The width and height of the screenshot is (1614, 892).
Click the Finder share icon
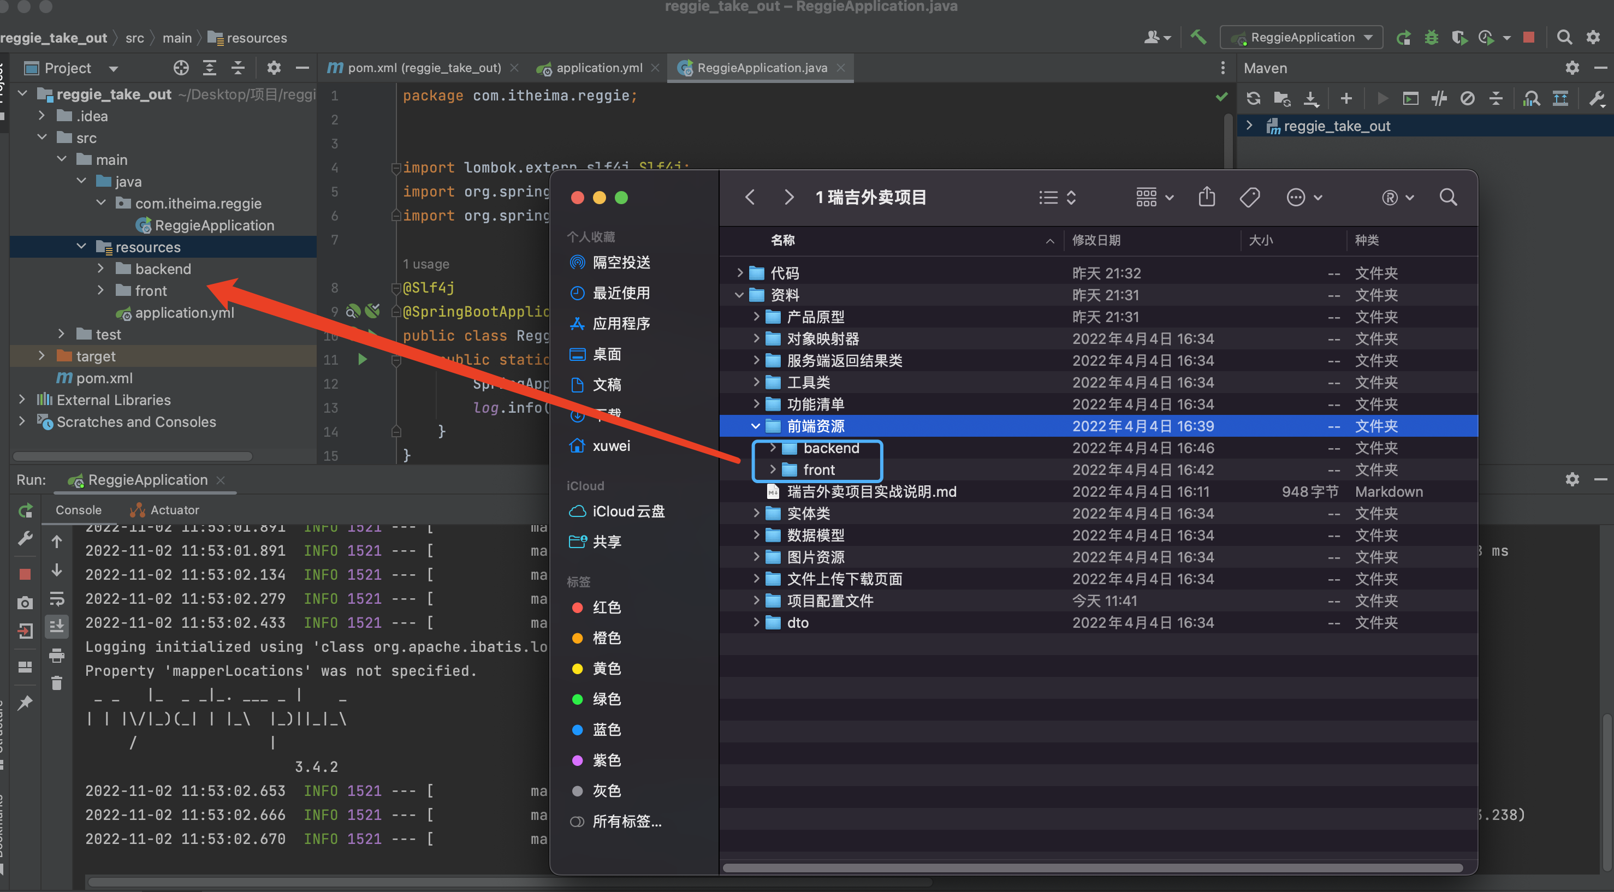[x=1207, y=197]
